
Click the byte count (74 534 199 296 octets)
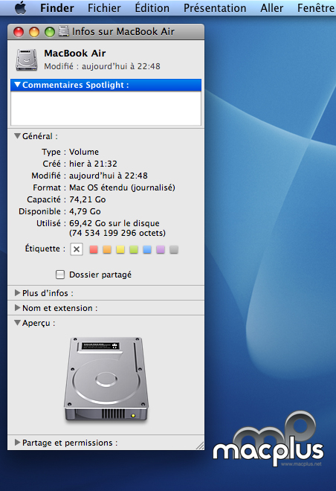coord(117,233)
